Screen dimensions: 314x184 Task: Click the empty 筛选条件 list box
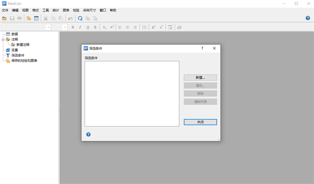(x=132, y=94)
